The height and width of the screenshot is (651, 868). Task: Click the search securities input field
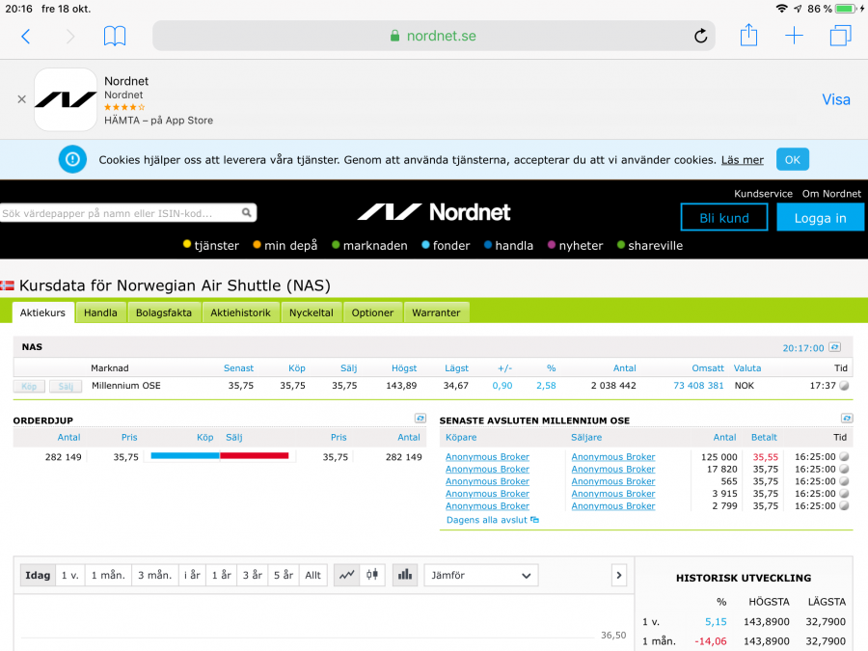click(120, 213)
